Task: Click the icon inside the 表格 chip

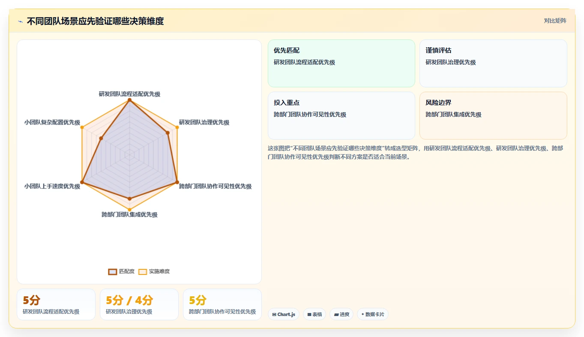Action: (x=309, y=314)
